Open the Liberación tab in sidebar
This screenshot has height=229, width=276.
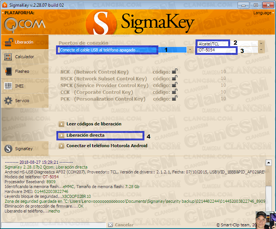pyautogui.click(x=25, y=42)
